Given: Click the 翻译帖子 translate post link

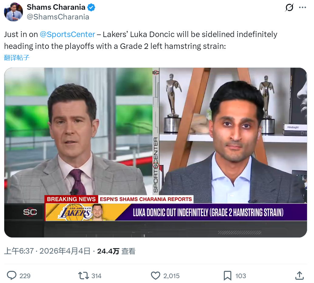Looking at the screenshot, I should 17,57.
